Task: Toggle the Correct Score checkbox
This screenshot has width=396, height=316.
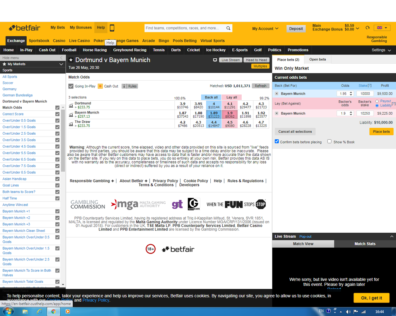Action: pos(58,114)
